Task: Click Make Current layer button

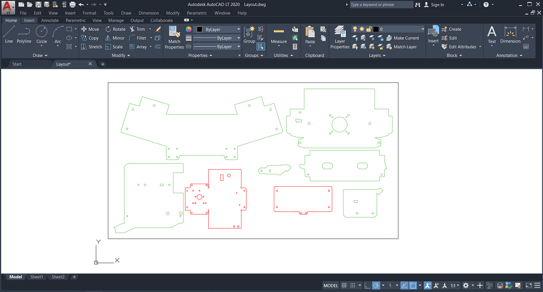Action: point(402,38)
